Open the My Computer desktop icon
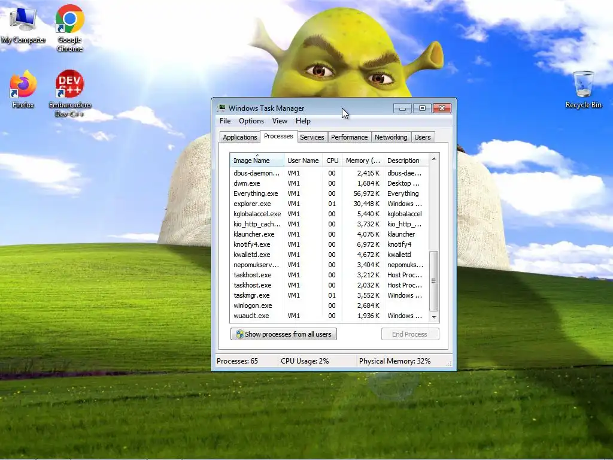Screen dimensions: 613x460 point(23,24)
